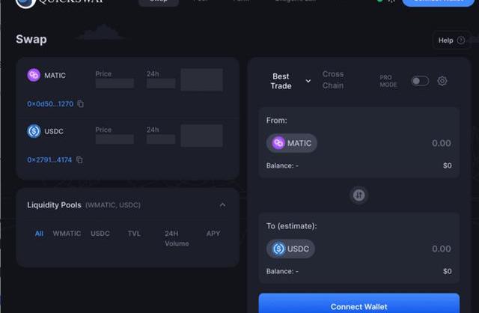Sort pools by the APY column
The height and width of the screenshot is (313, 479).
pyautogui.click(x=213, y=234)
